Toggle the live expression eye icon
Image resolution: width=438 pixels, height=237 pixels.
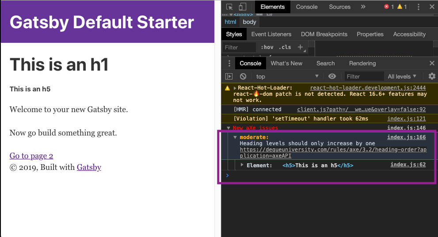pyautogui.click(x=332, y=76)
